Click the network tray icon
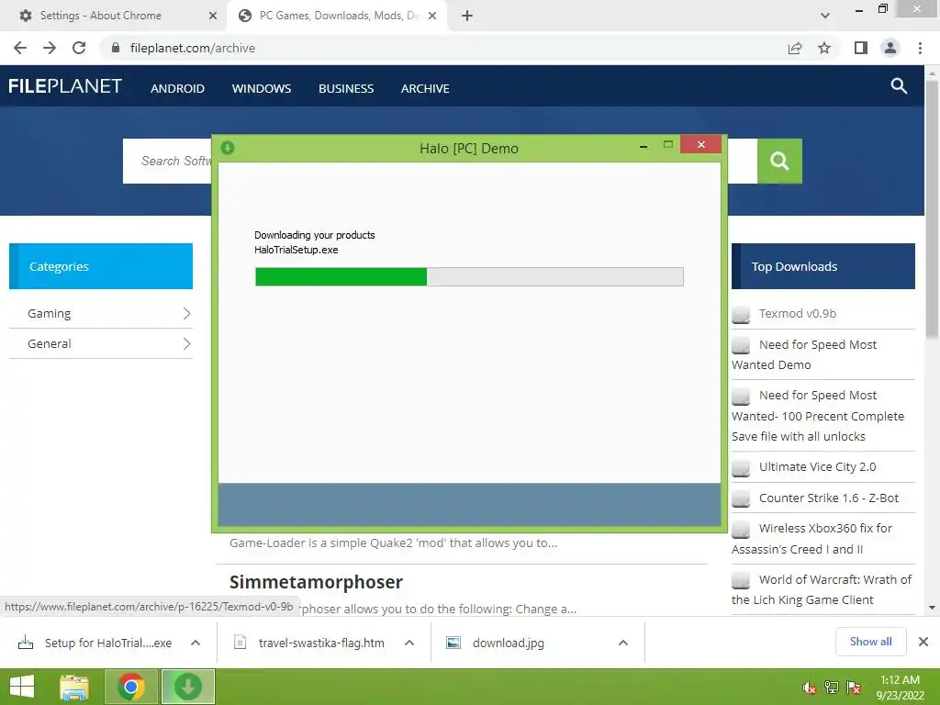 coord(832,688)
